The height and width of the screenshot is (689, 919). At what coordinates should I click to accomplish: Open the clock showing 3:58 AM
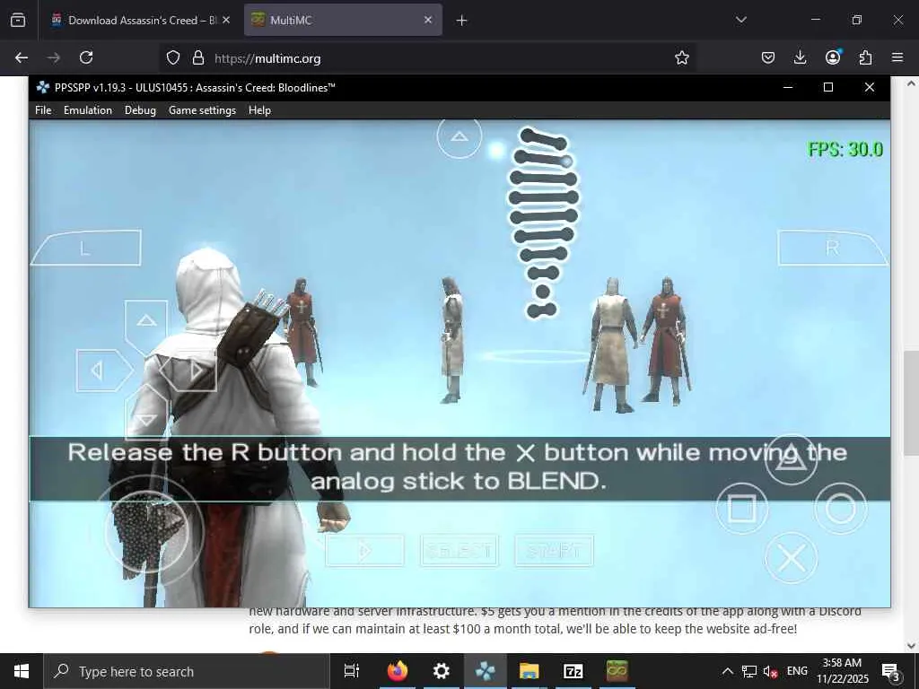pyautogui.click(x=842, y=671)
